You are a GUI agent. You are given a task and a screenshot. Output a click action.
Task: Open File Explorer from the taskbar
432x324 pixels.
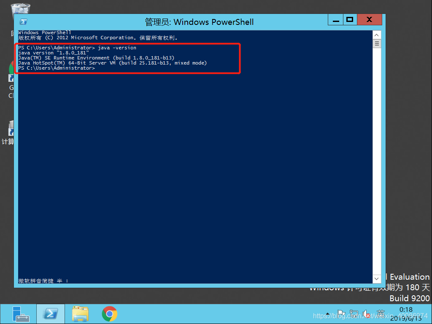point(80,314)
